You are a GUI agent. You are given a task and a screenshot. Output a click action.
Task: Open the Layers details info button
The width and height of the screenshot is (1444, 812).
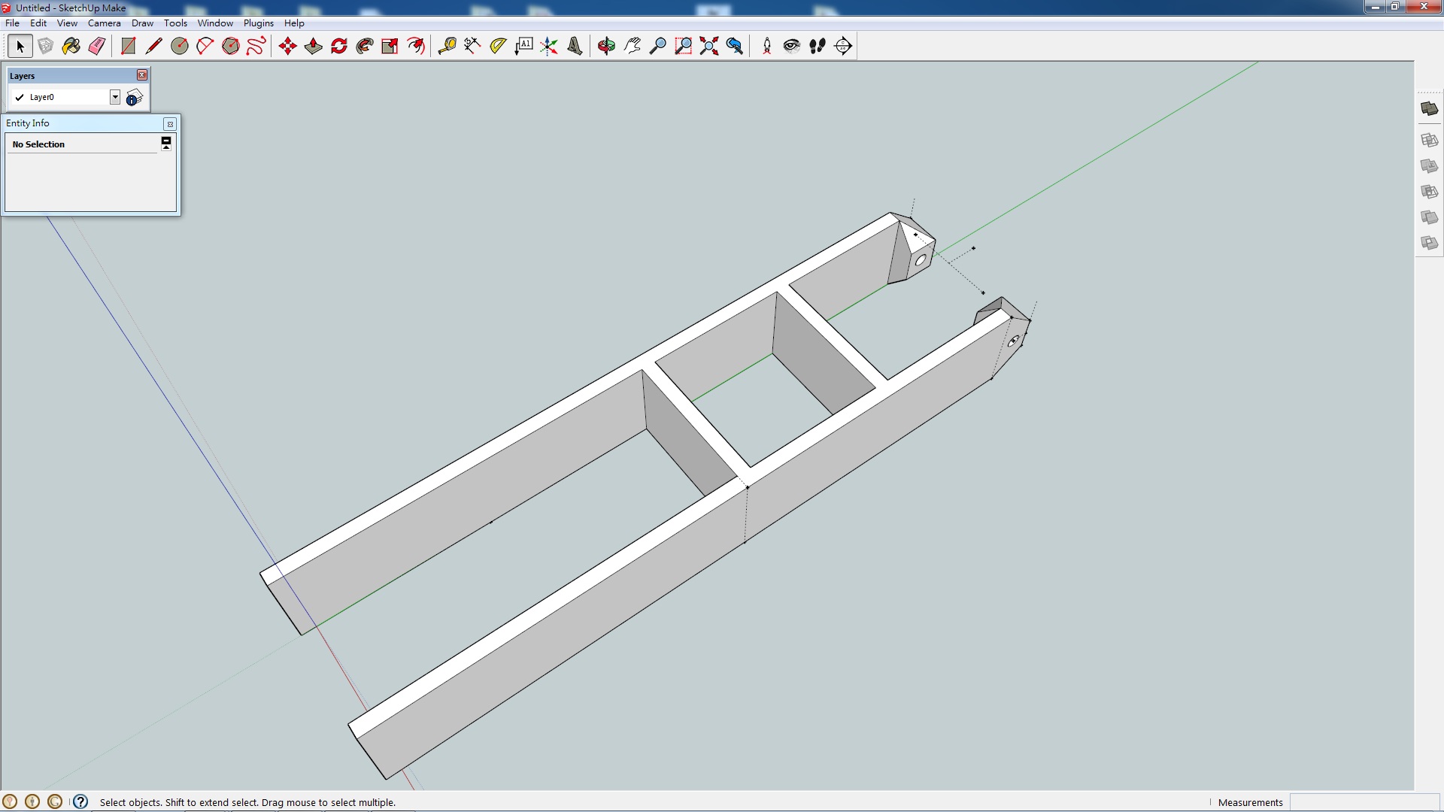coord(135,98)
